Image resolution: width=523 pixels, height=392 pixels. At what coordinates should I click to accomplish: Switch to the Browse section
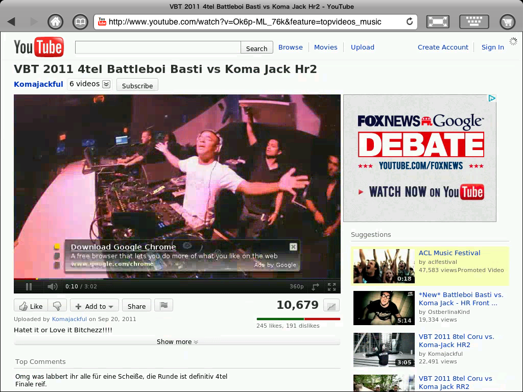[291, 47]
